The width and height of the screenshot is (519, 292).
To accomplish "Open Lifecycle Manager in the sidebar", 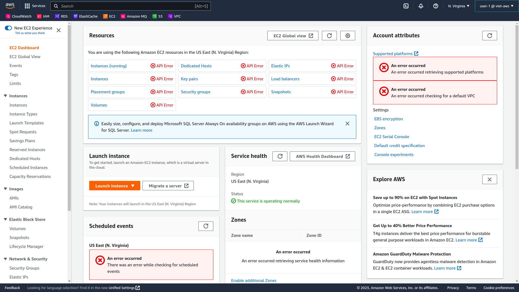I will (26, 247).
